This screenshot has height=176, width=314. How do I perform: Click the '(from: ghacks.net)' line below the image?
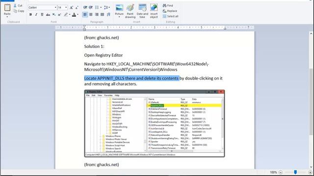coord(102,164)
